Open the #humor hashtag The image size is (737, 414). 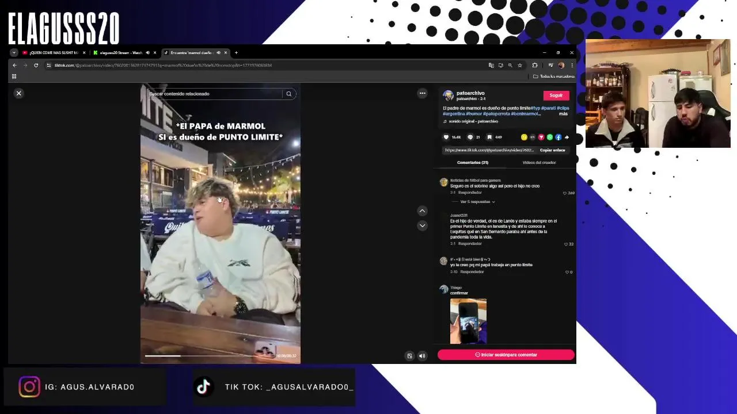pyautogui.click(x=474, y=114)
